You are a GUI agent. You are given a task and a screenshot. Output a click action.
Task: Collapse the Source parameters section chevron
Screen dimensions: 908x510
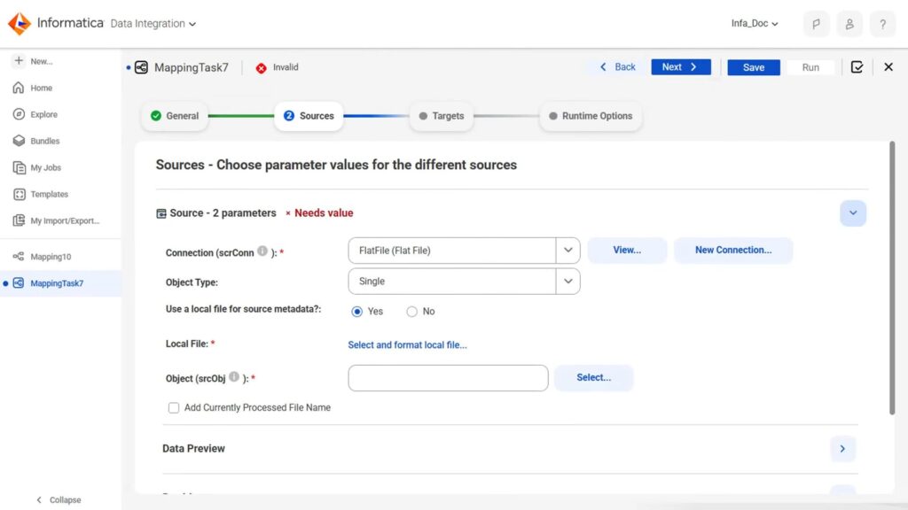tap(853, 212)
